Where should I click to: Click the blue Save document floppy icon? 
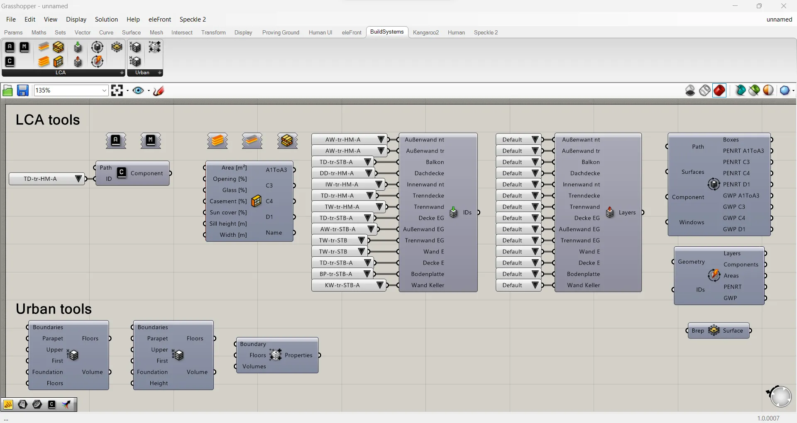coord(22,90)
